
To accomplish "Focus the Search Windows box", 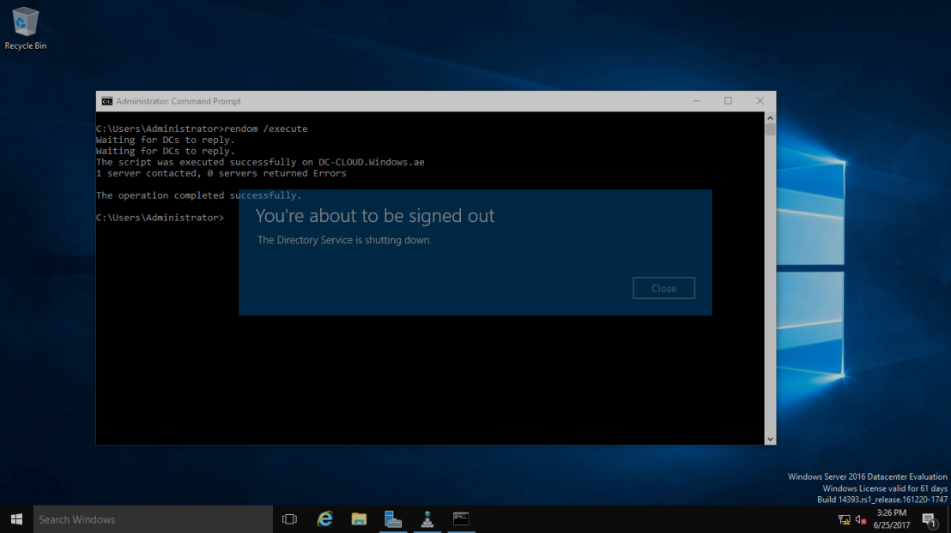I will click(153, 519).
